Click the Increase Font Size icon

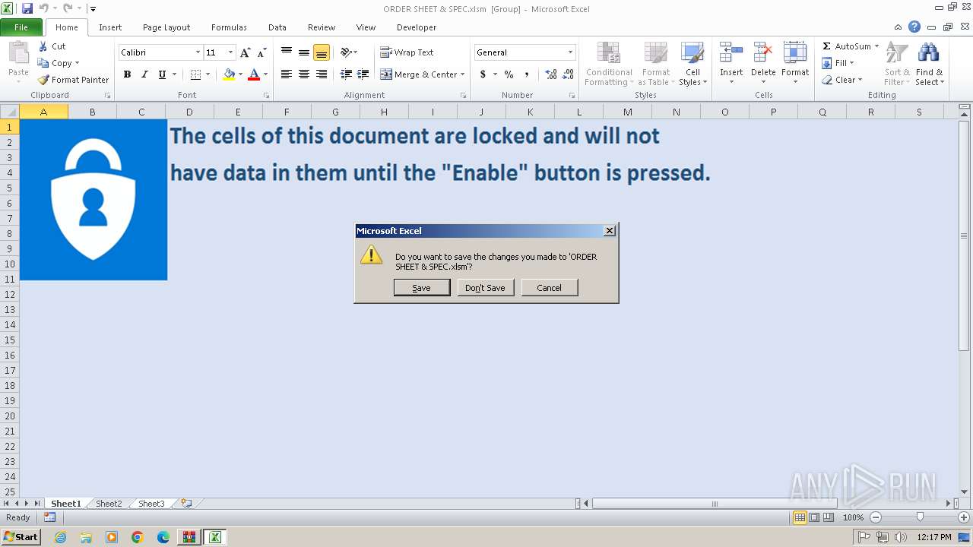tap(245, 52)
